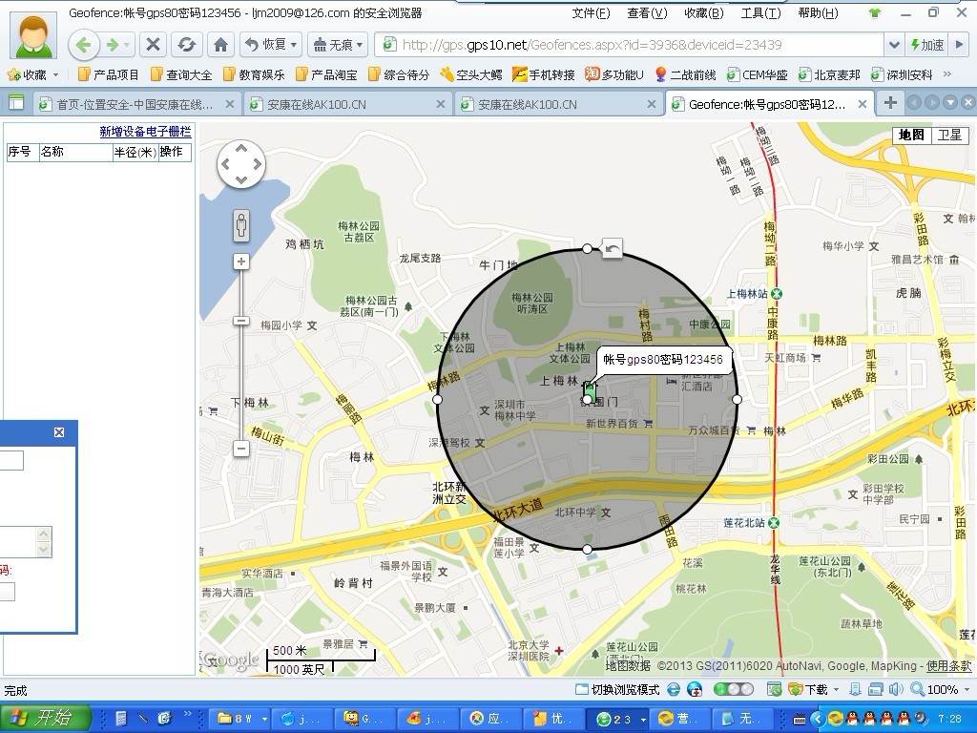
Task: Open the 帮助(H) menu
Action: click(x=818, y=13)
